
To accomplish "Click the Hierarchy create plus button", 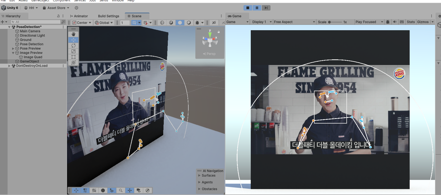I will (x=4, y=22).
